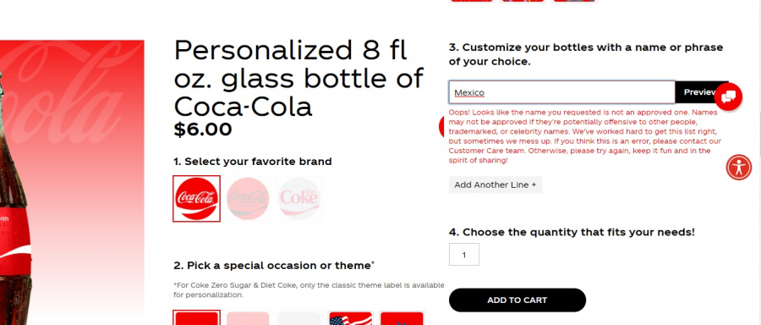Select the American flag theme label
The width and height of the screenshot is (761, 325).
point(350,318)
